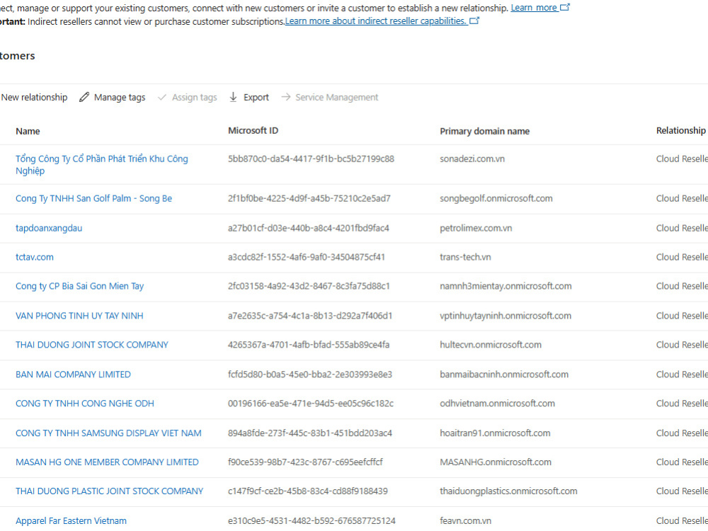
Task: Click Assign tags label
Action: pyautogui.click(x=194, y=97)
